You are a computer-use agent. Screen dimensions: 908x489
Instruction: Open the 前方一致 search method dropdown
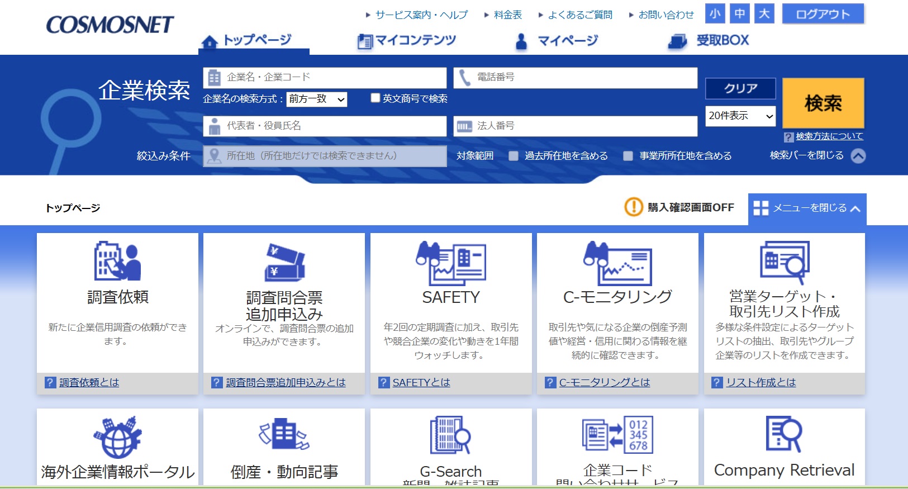[317, 99]
